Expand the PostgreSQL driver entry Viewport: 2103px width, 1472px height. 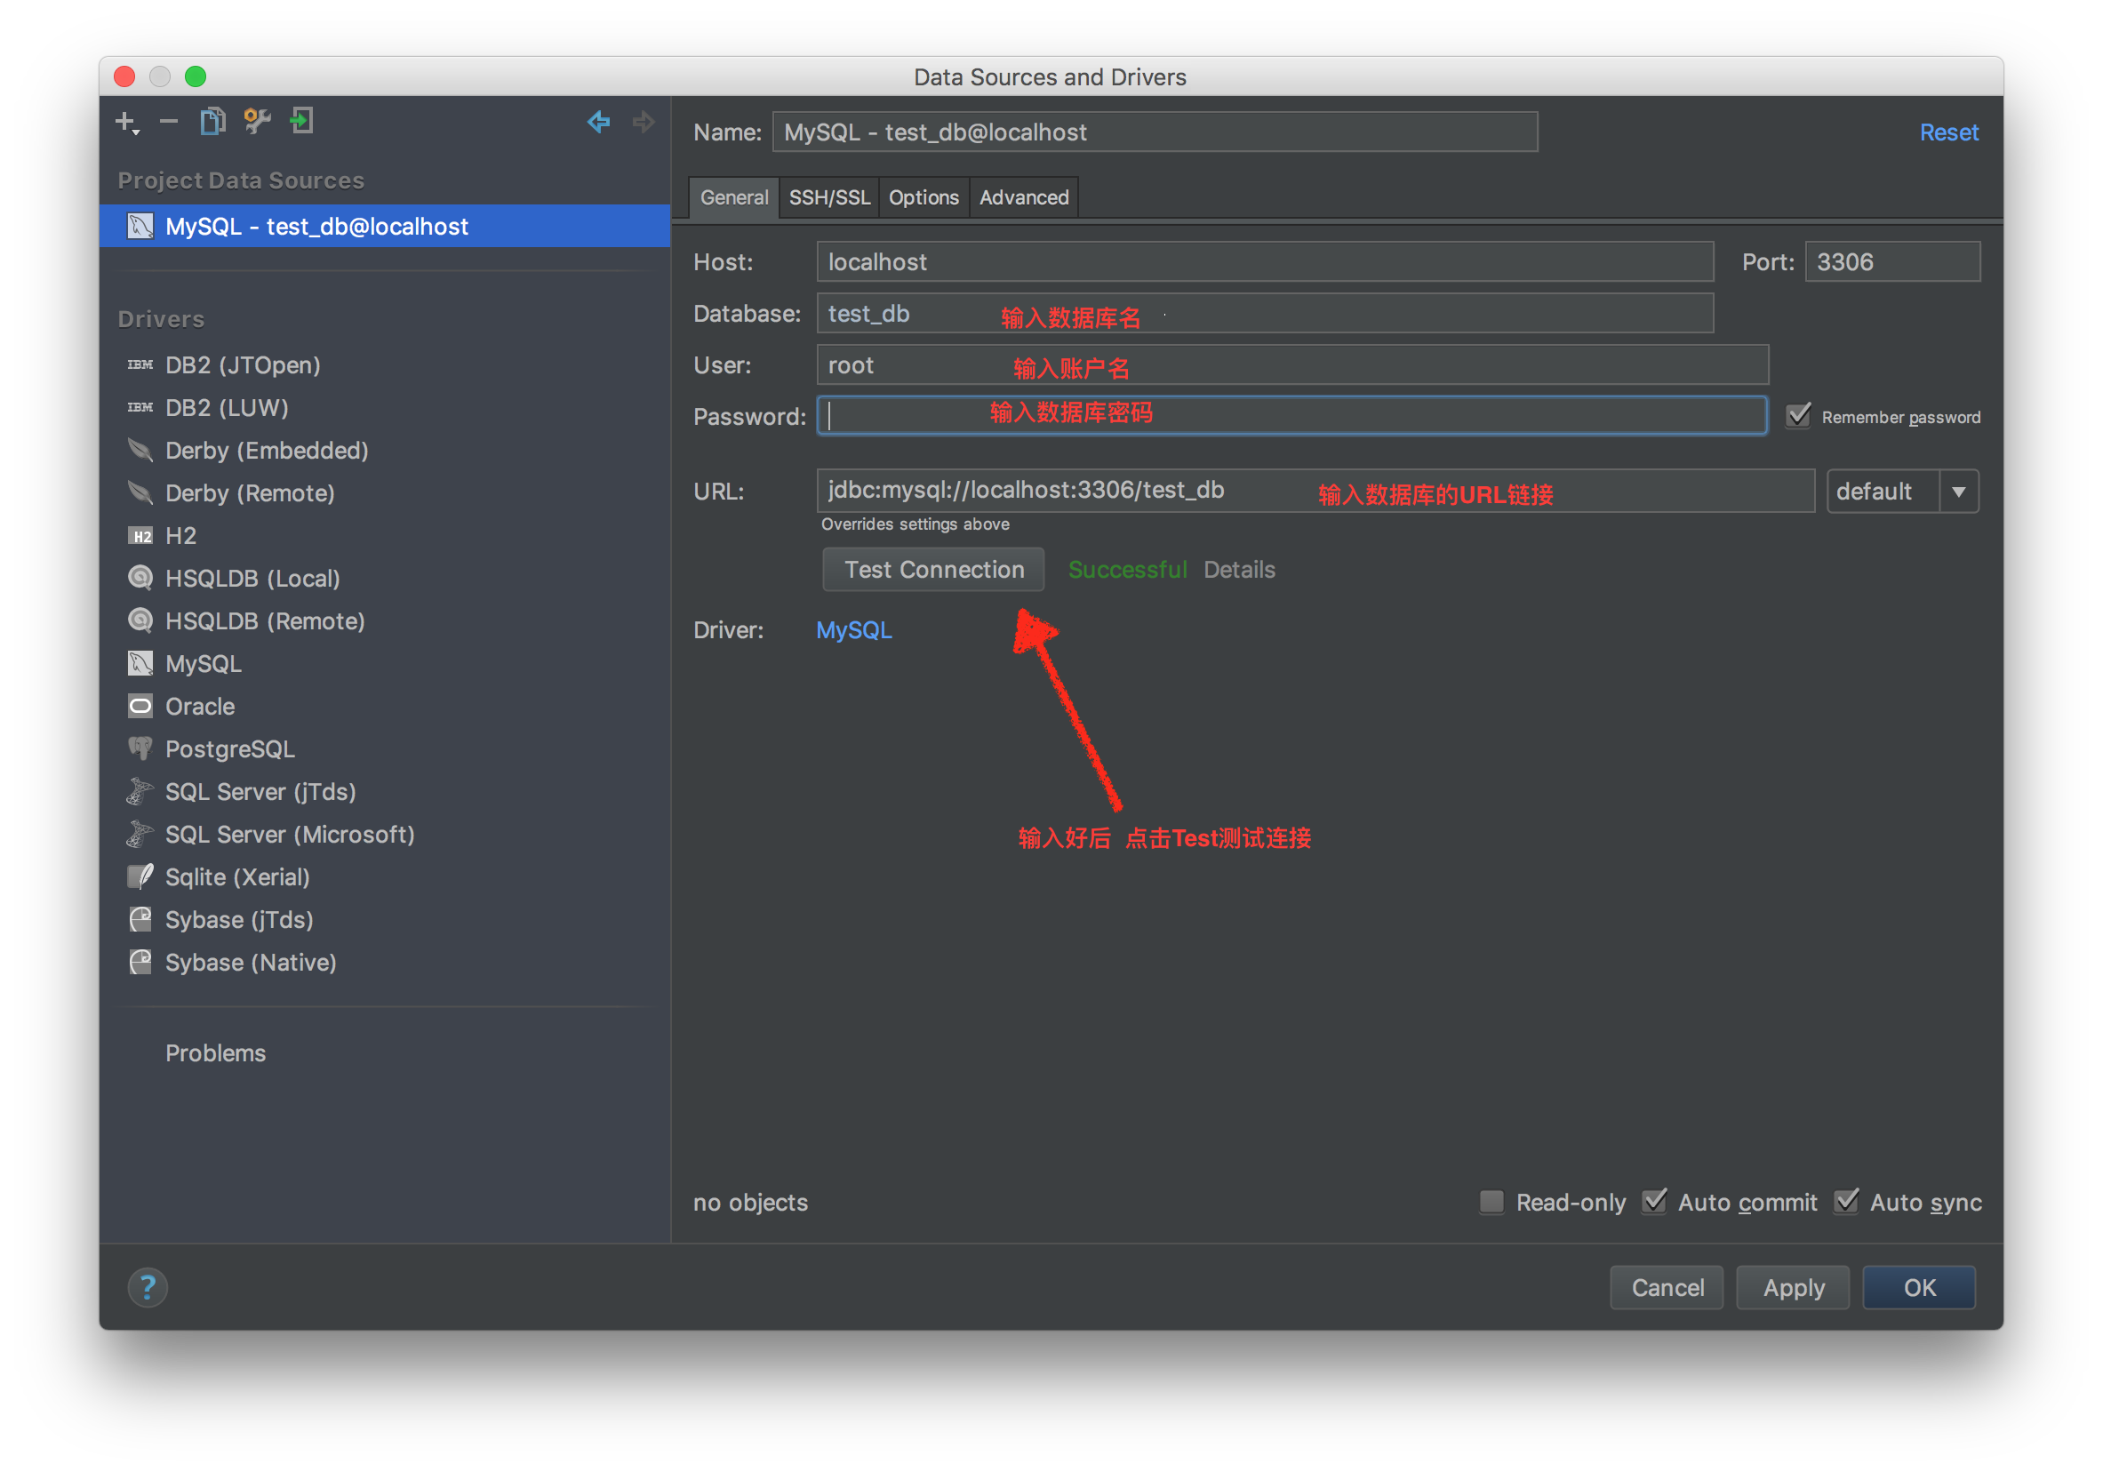[230, 748]
